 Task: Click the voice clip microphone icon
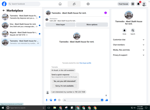(x=46, y=100)
